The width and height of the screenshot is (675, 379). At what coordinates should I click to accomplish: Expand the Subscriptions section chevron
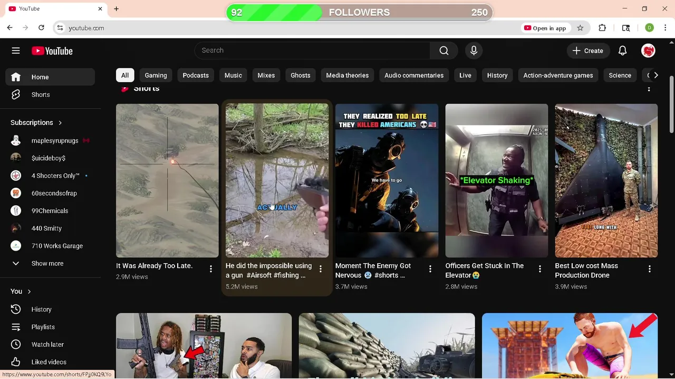coord(60,123)
